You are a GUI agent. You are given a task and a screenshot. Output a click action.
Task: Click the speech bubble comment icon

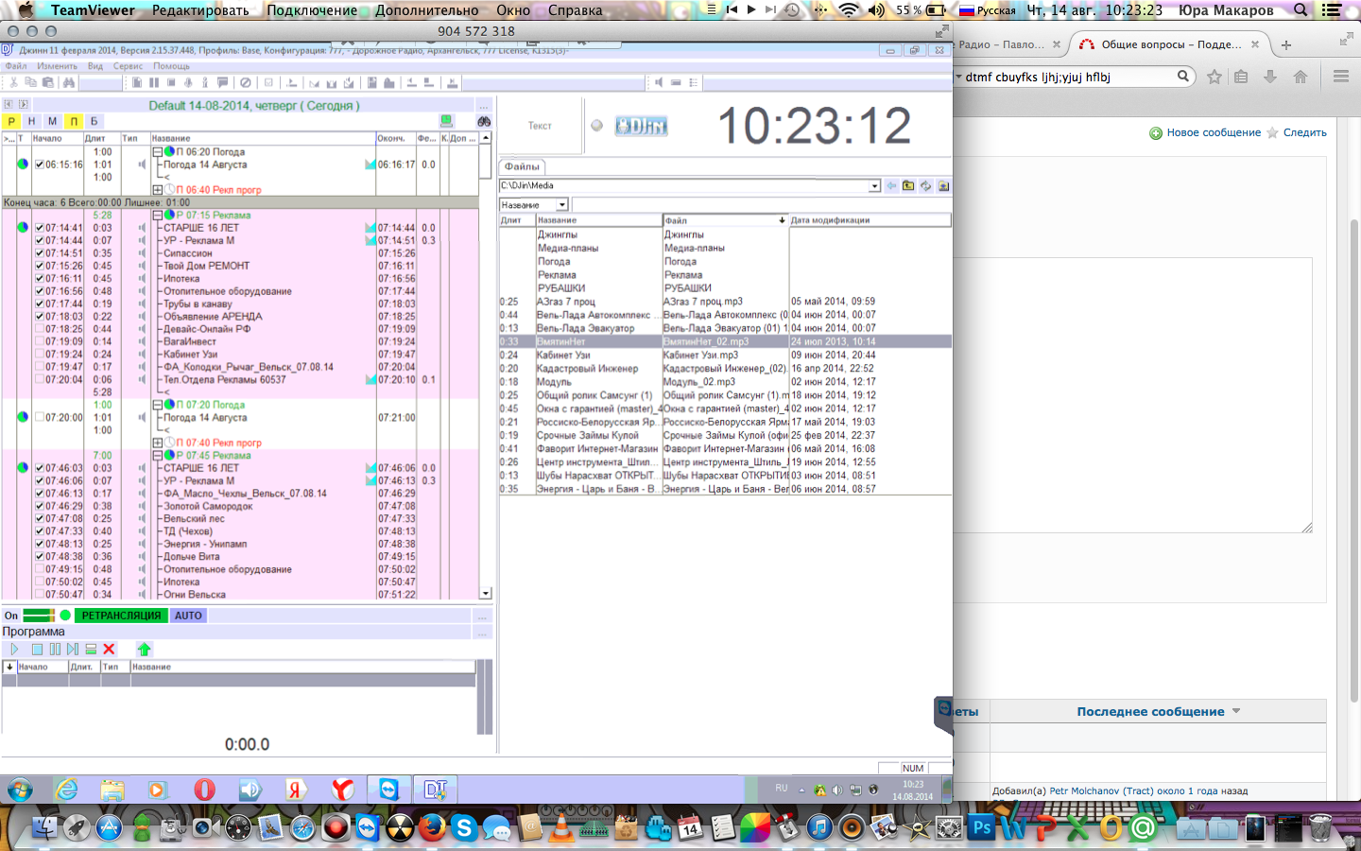222,83
